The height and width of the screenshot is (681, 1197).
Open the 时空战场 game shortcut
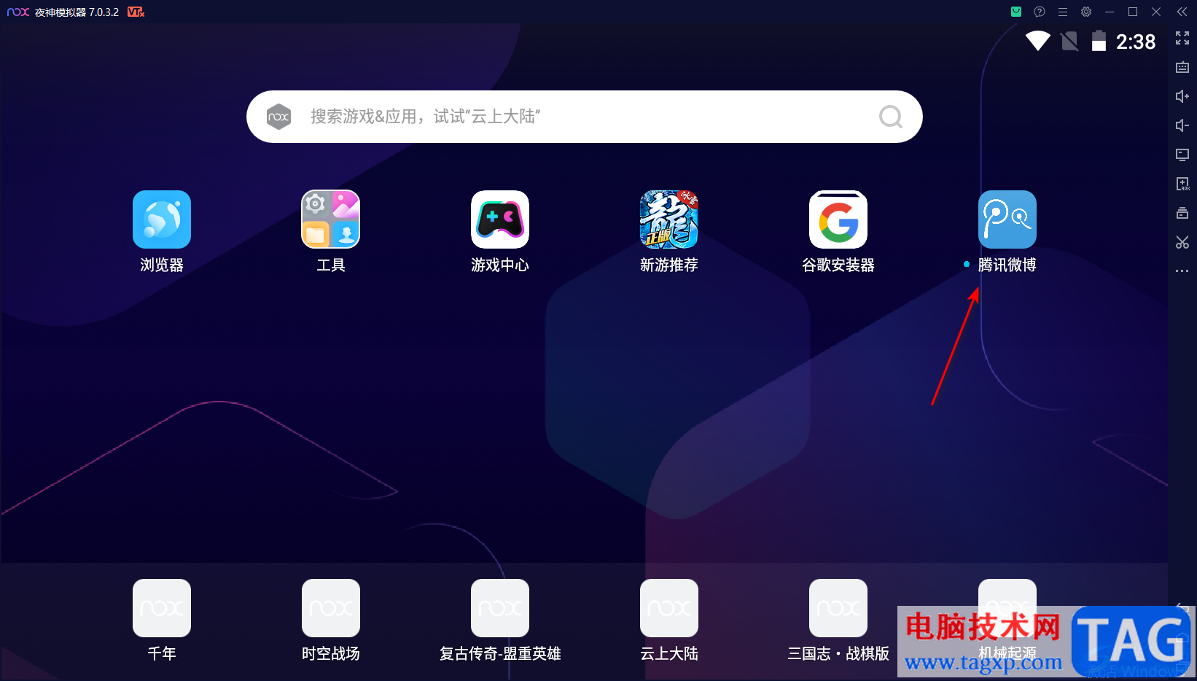(331, 608)
